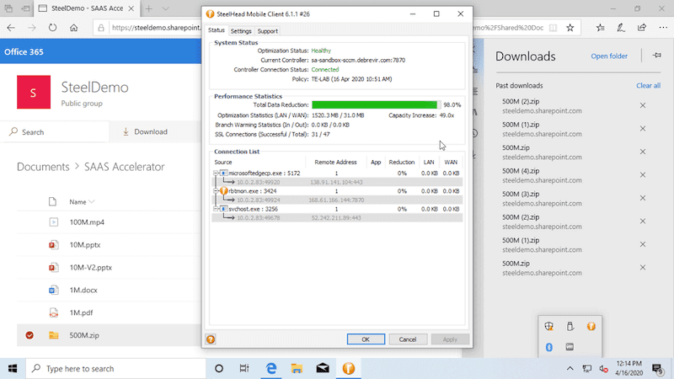
Task: Collapse the svchost.exe connection node
Action: pos(216,209)
